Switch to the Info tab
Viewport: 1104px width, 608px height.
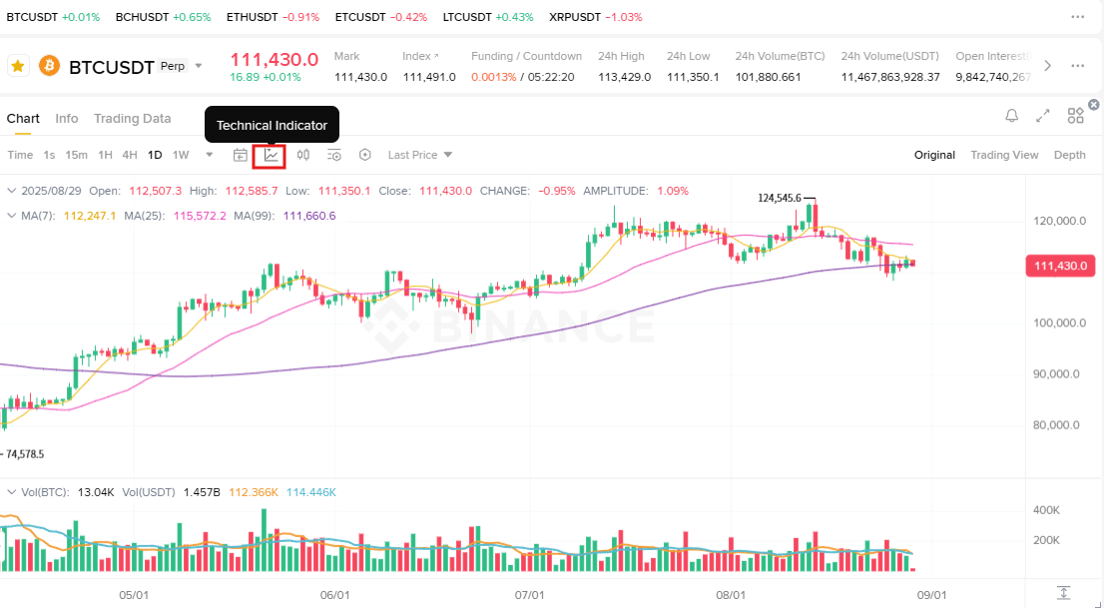67,119
